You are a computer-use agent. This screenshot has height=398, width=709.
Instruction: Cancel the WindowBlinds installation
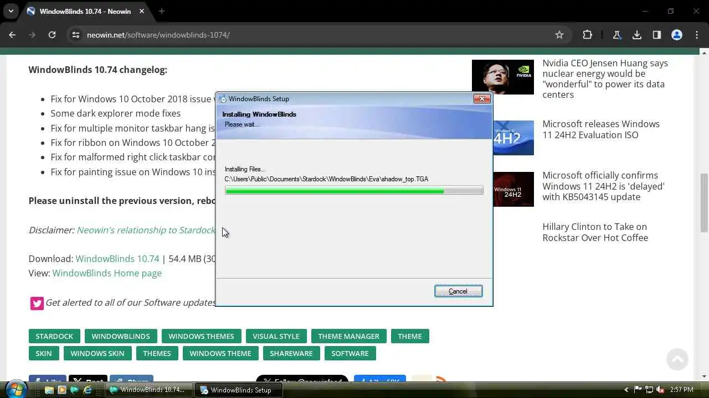458,291
